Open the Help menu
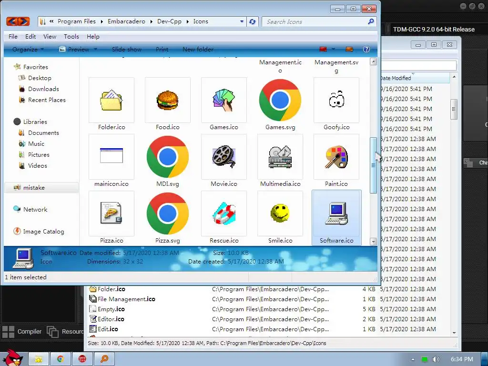This screenshot has width=488, height=366. (93, 36)
